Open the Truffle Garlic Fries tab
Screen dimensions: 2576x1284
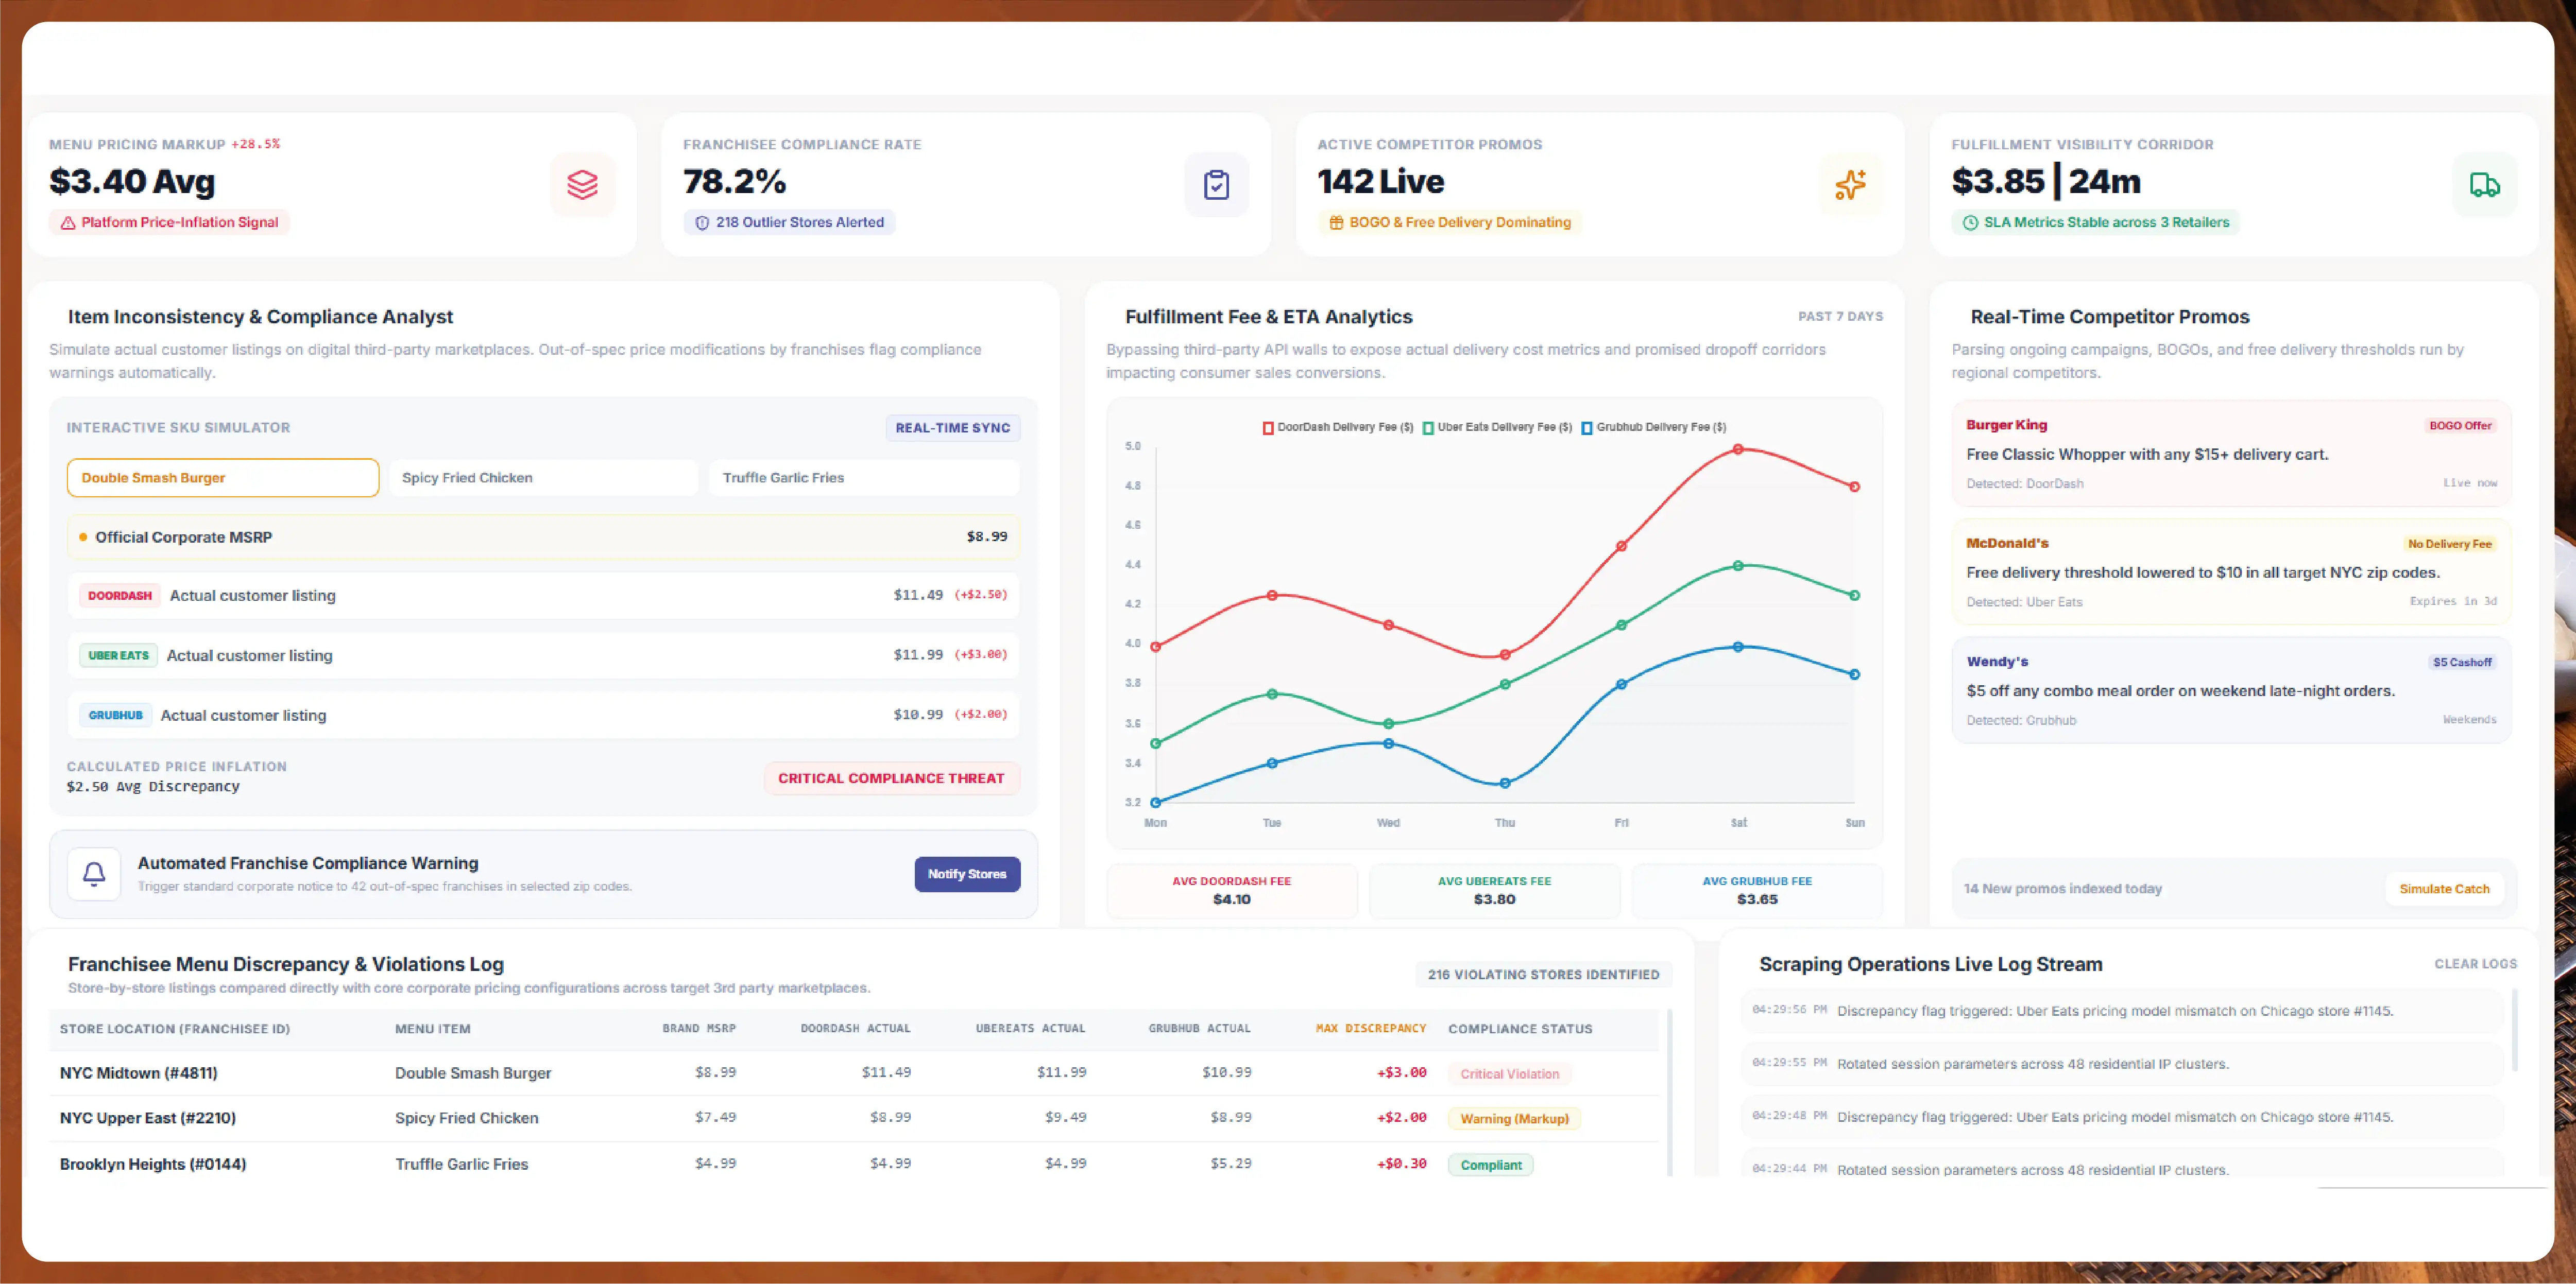coord(864,478)
